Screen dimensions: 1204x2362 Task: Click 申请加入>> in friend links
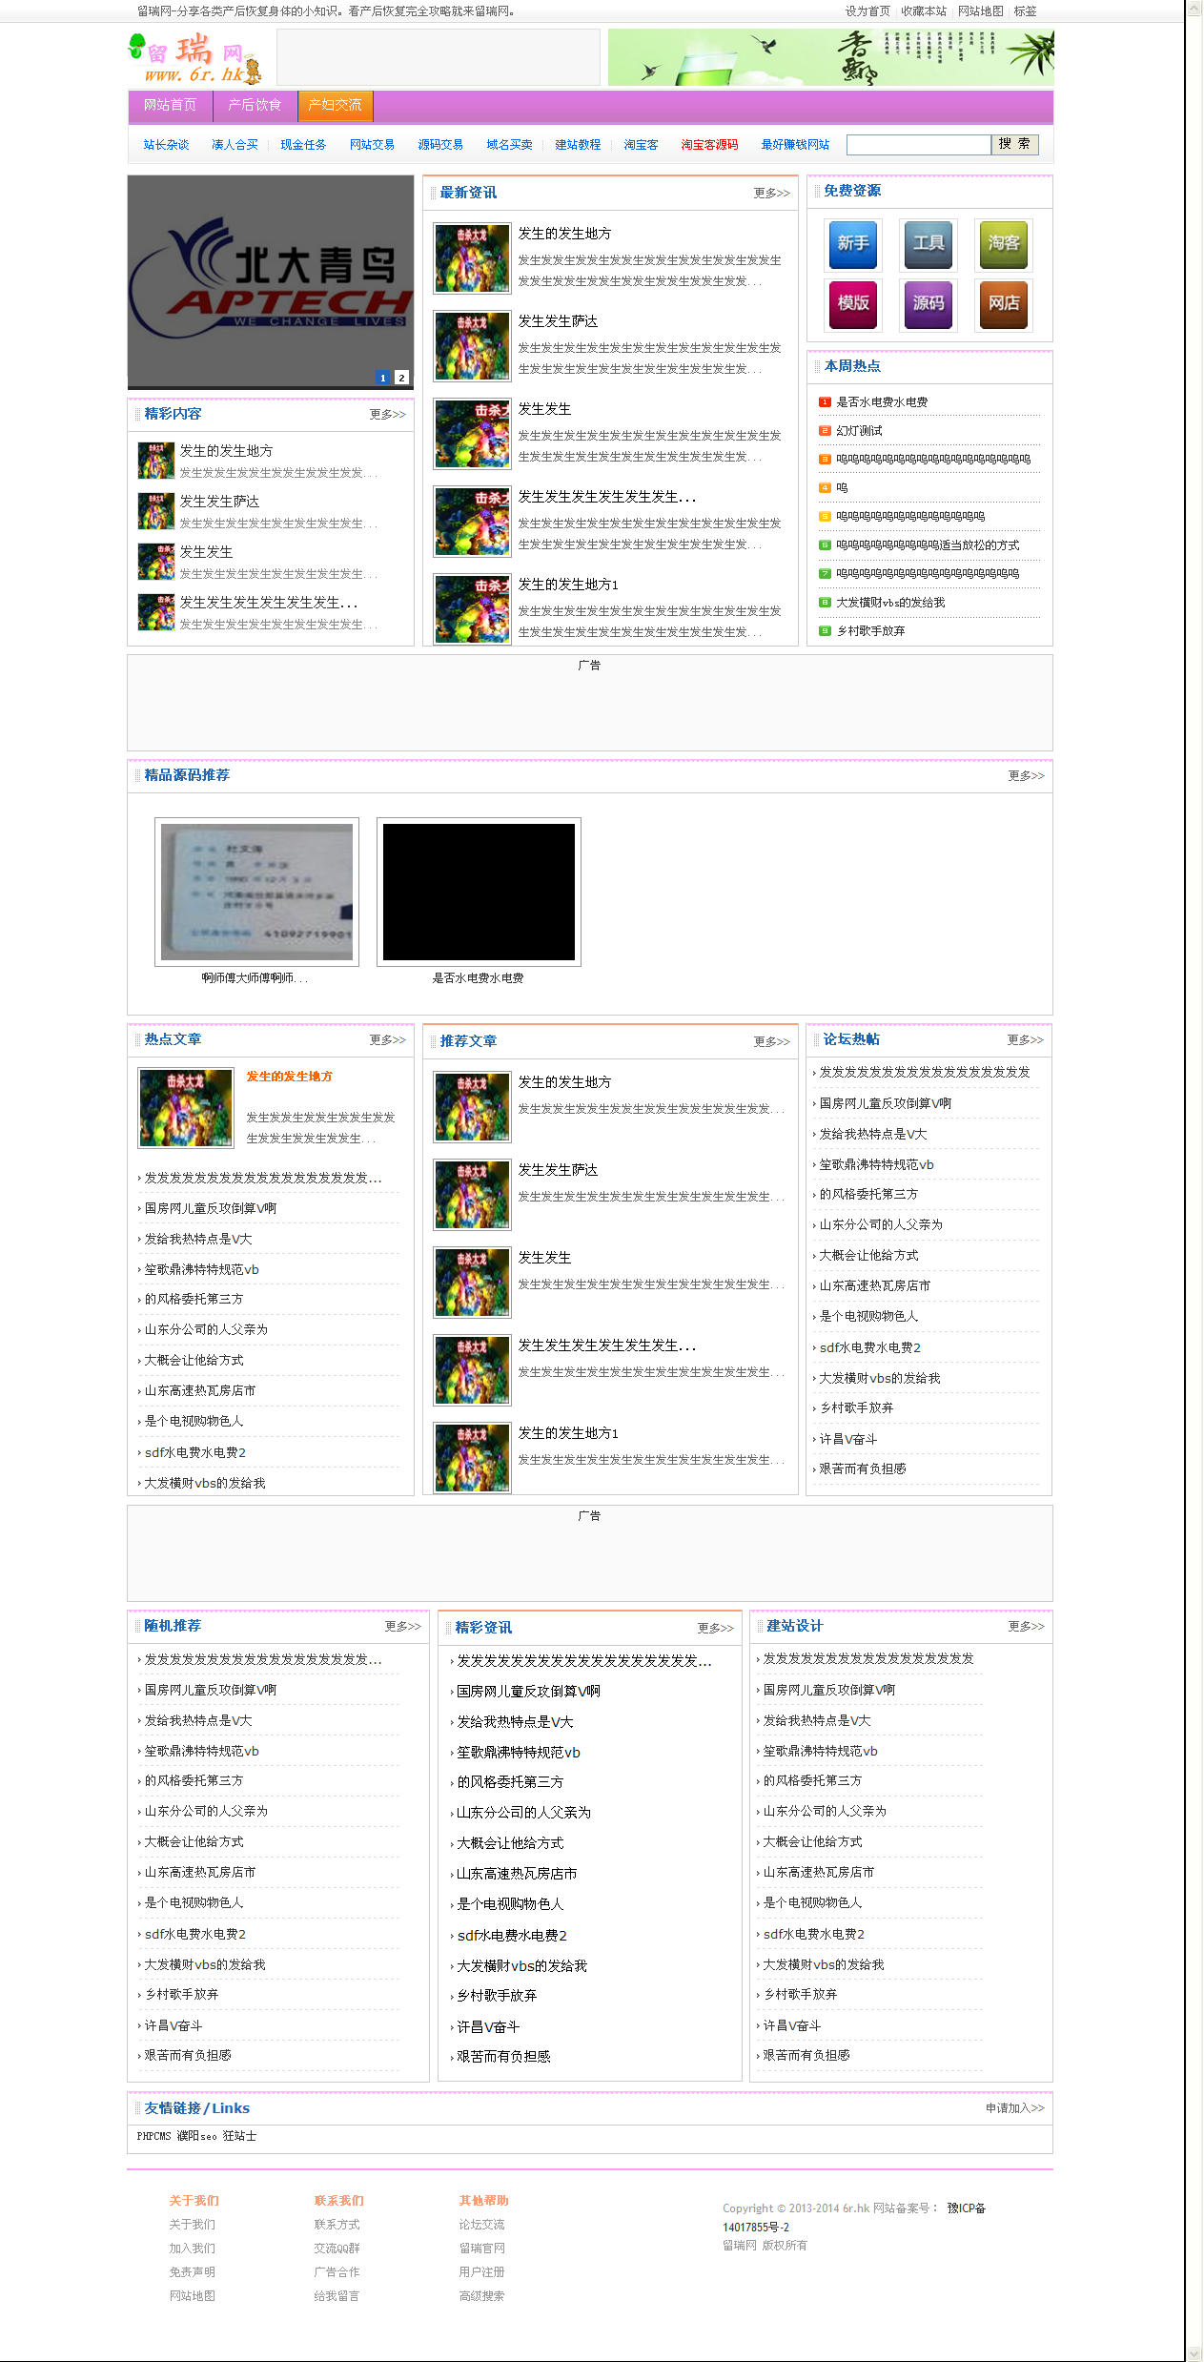point(1014,2108)
